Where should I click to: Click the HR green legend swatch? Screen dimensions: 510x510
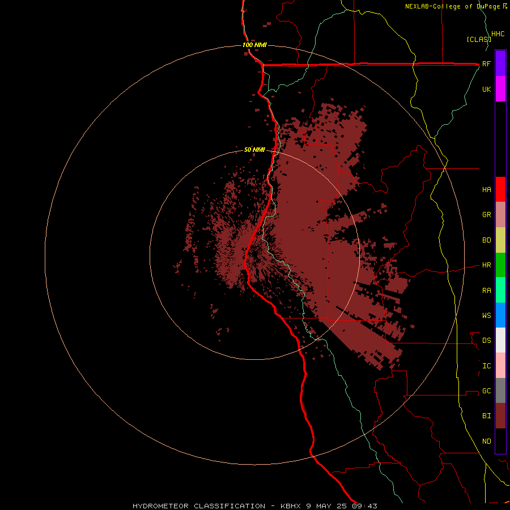pyautogui.click(x=500, y=265)
